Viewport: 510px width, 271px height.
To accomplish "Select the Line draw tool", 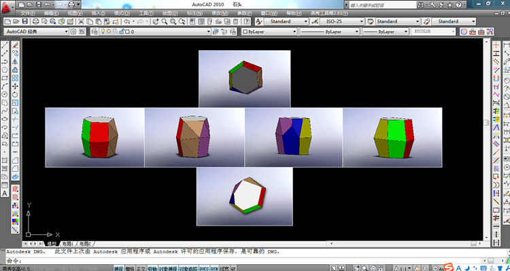I will pyautogui.click(x=5, y=45).
